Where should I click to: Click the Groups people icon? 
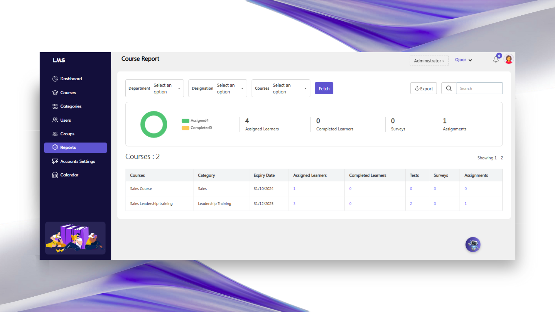tap(55, 134)
